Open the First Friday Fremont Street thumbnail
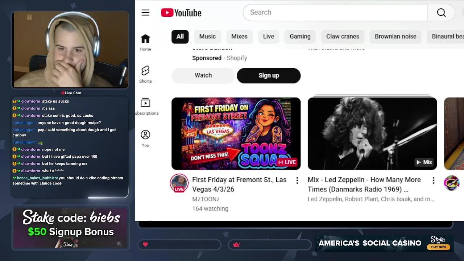 [236, 133]
